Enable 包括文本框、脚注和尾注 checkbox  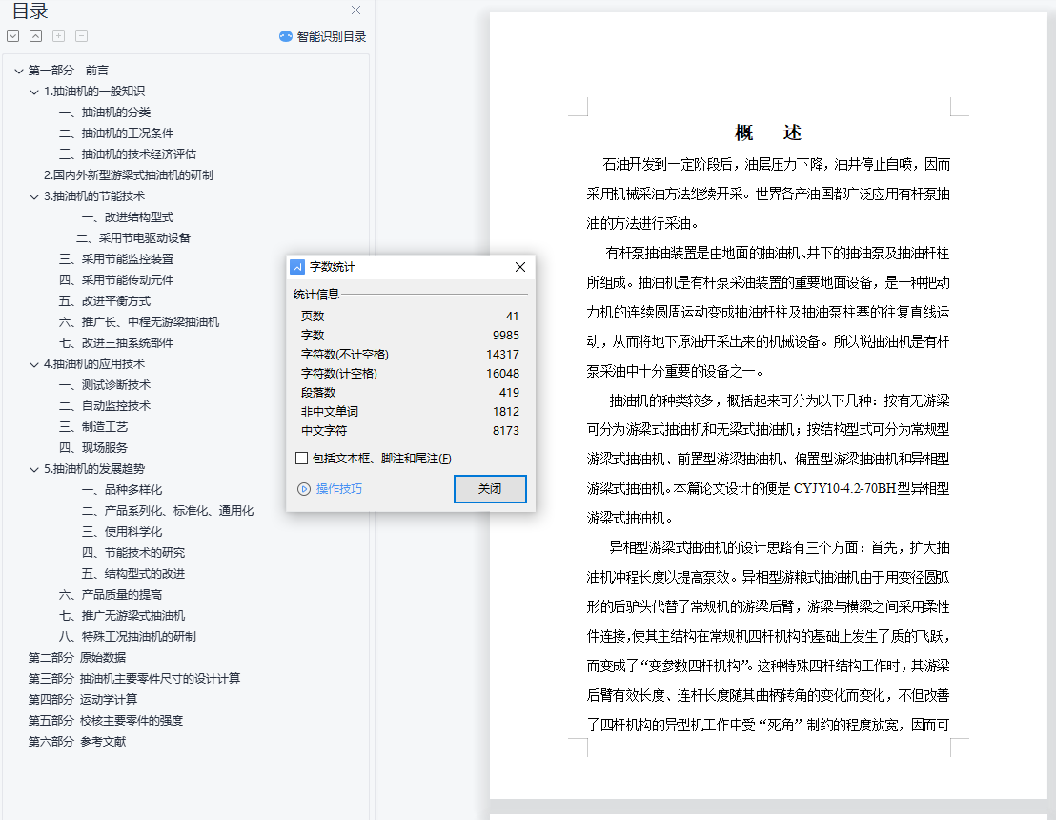[302, 459]
